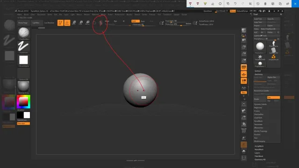
Task: Expand the DynaMesh section
Action: 258,121
